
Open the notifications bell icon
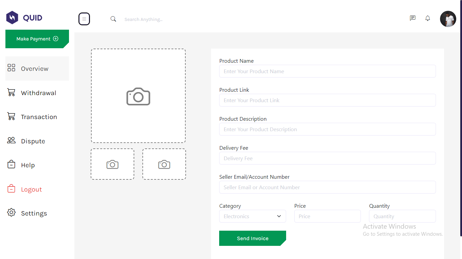pyautogui.click(x=427, y=18)
